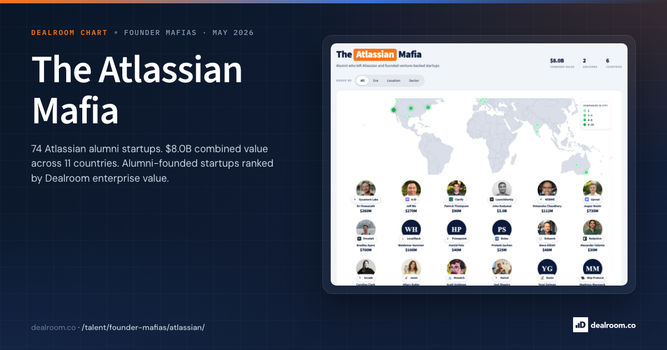
Task: Click the k-ID company badge
Action: coord(411,199)
